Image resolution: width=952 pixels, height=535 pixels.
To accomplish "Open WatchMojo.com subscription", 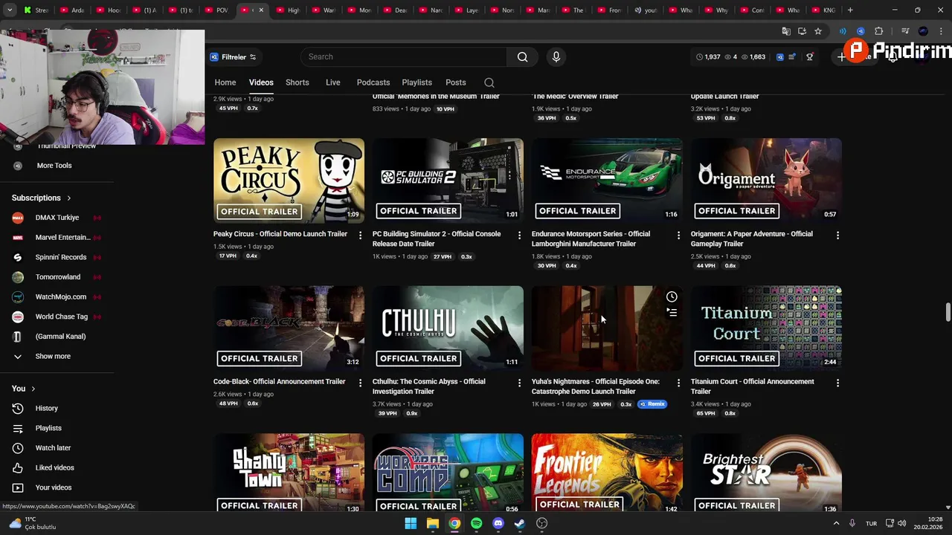I will (57, 297).
